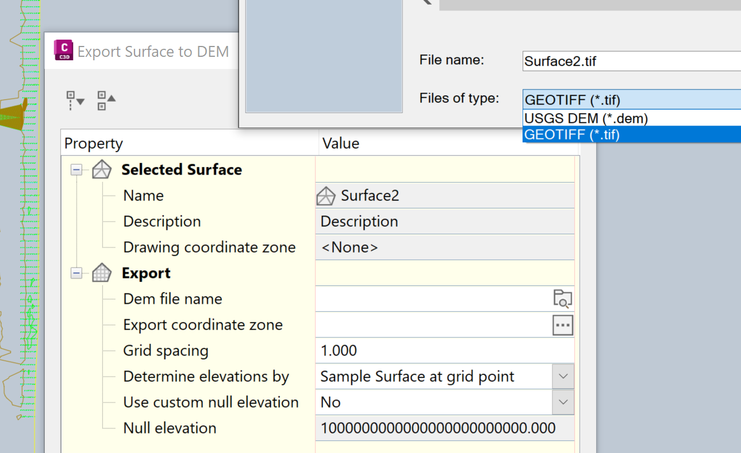Screen dimensions: 741x453
Task: Collapse the Export tree node
Action: [75, 273]
